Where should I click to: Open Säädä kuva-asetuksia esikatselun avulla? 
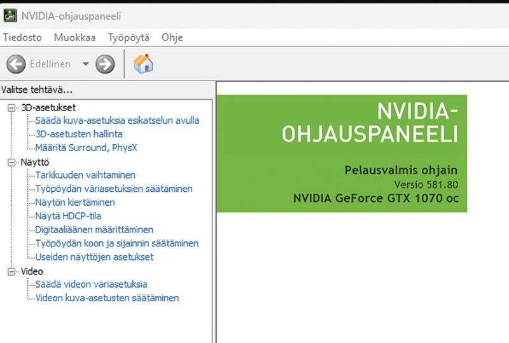coord(117,120)
